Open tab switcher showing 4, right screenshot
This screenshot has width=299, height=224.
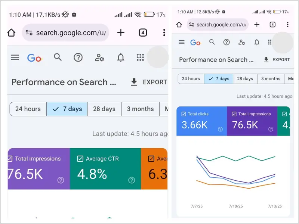pyautogui.click(x=272, y=24)
